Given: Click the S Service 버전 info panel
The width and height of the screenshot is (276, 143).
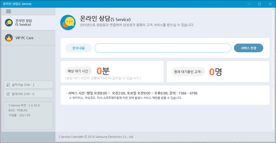Looking at the screenshot, I should tap(28, 115).
